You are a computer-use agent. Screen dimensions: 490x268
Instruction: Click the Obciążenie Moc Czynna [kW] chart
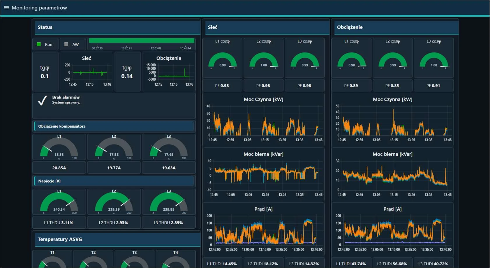(x=393, y=120)
